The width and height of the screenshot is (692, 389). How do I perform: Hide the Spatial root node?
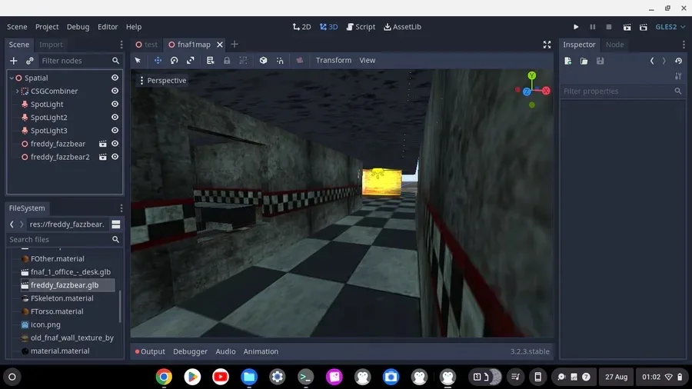(115, 78)
